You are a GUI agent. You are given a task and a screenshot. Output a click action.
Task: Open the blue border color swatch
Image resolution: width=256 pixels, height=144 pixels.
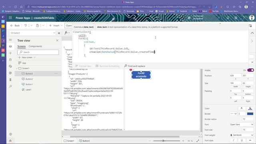coord(250,114)
